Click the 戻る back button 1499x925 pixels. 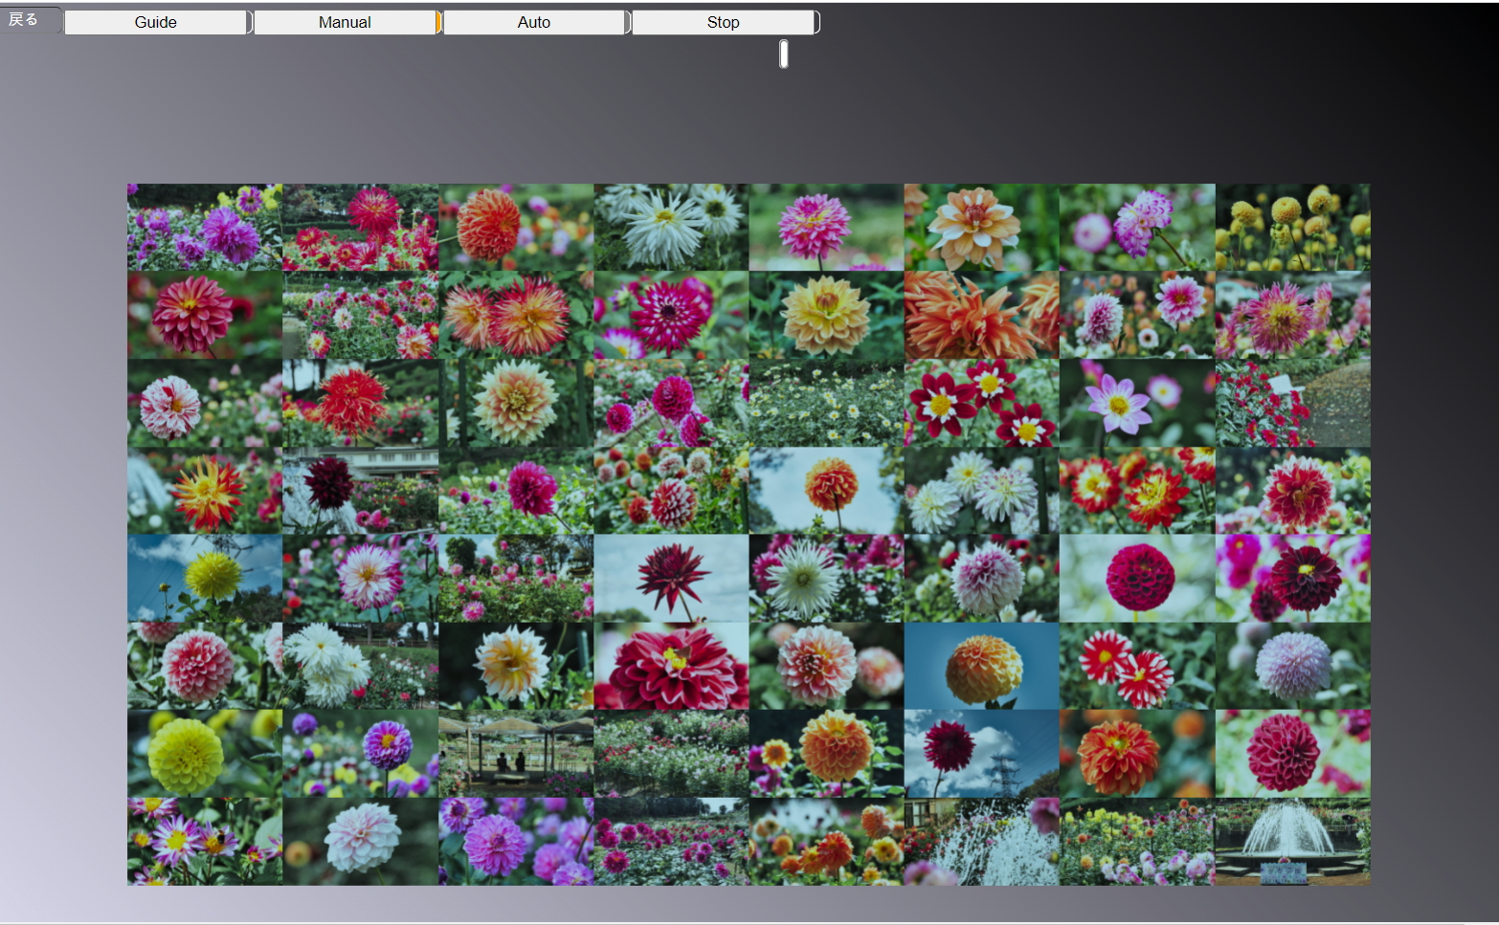point(24,19)
